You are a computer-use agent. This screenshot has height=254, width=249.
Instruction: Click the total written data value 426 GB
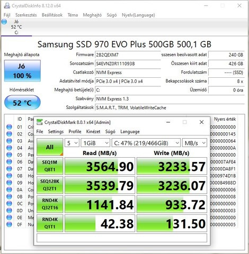click(227, 63)
